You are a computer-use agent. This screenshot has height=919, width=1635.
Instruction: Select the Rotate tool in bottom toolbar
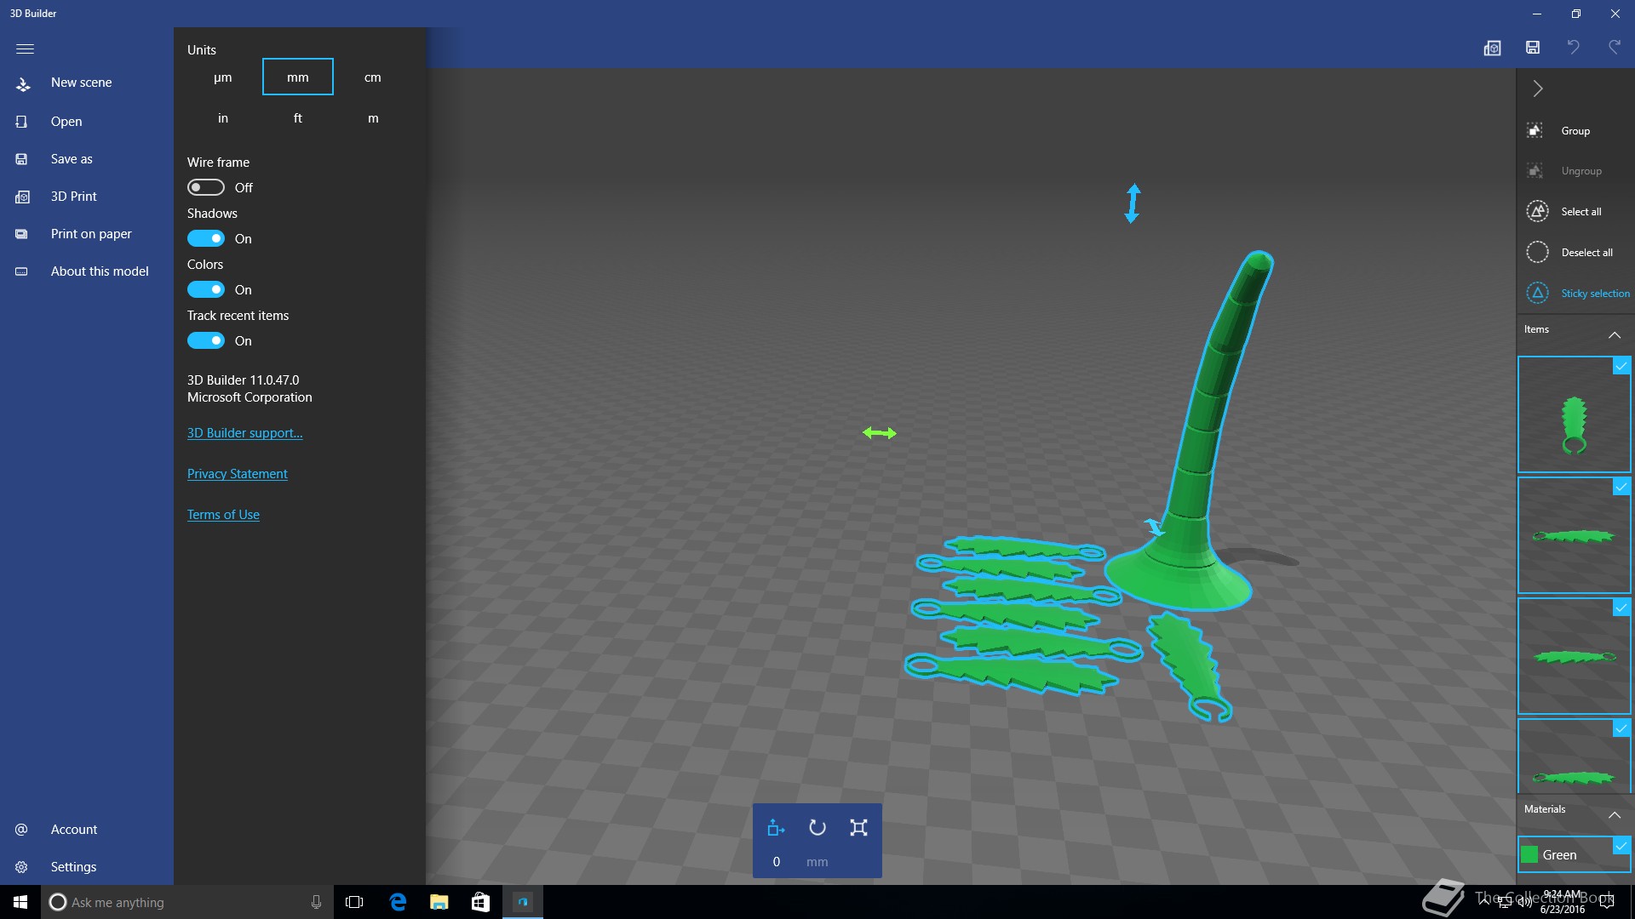pos(817,827)
